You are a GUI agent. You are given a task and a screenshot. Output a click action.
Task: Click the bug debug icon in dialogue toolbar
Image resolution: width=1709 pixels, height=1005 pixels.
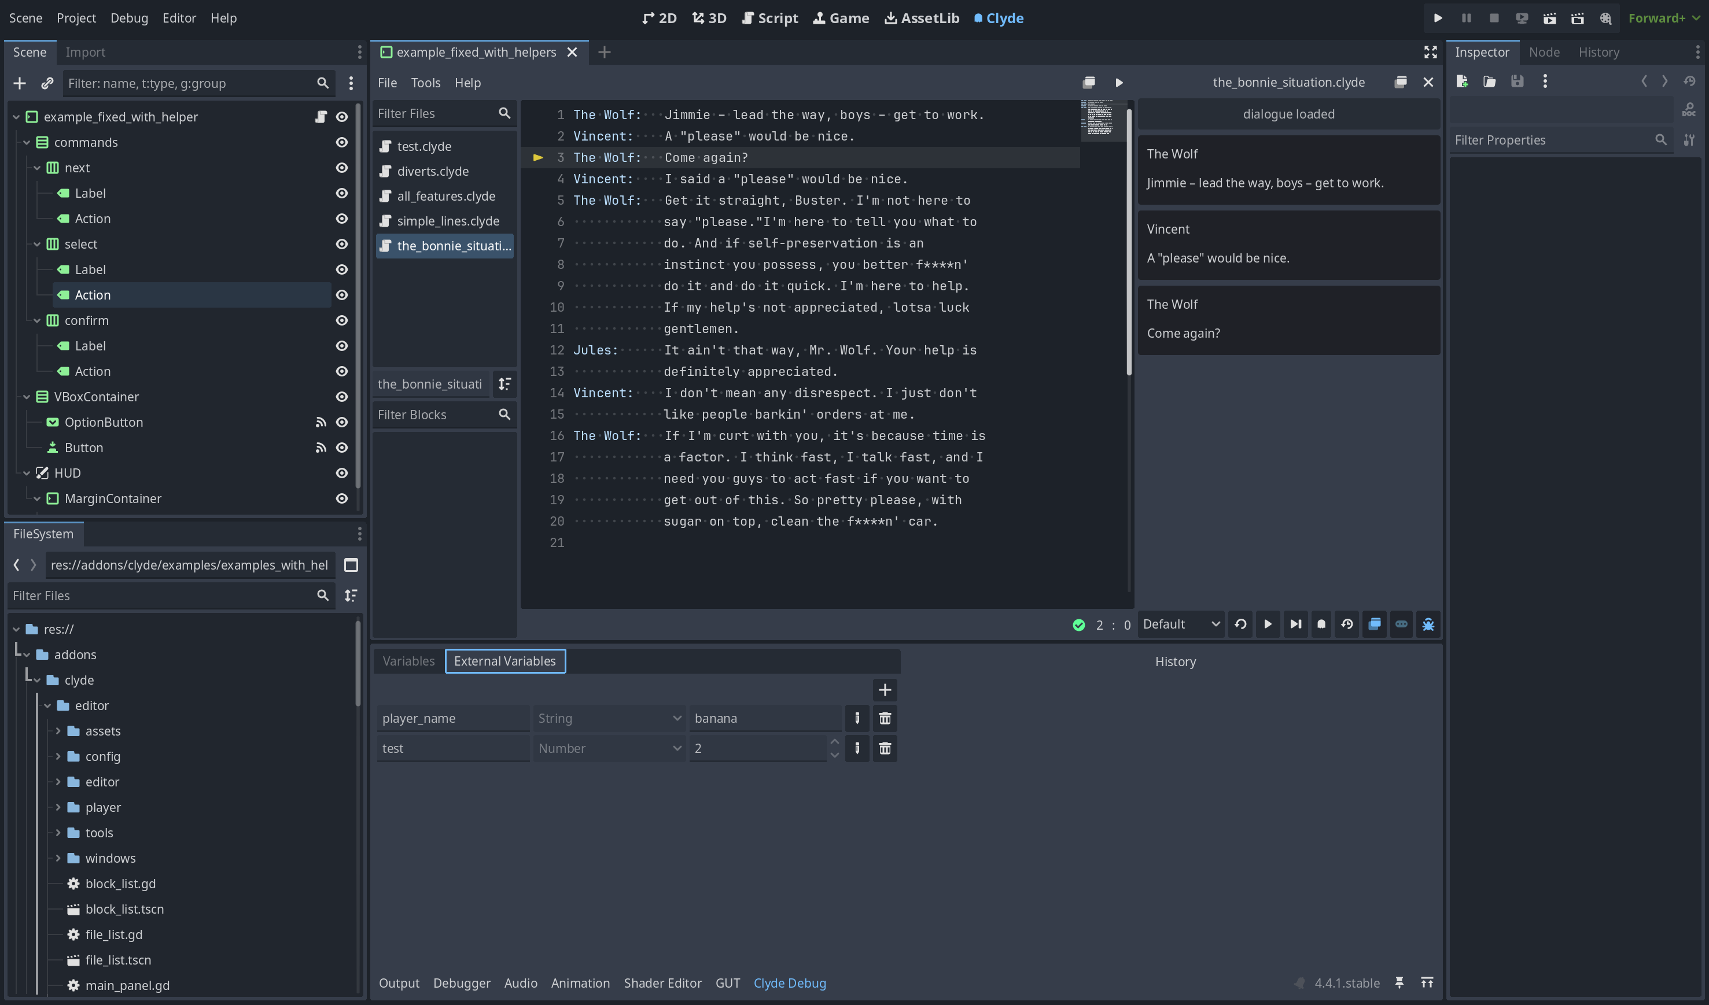pos(1428,624)
